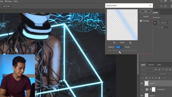The image size is (172, 97).
Task: Switch to the Layers tab
Action: point(143,65)
